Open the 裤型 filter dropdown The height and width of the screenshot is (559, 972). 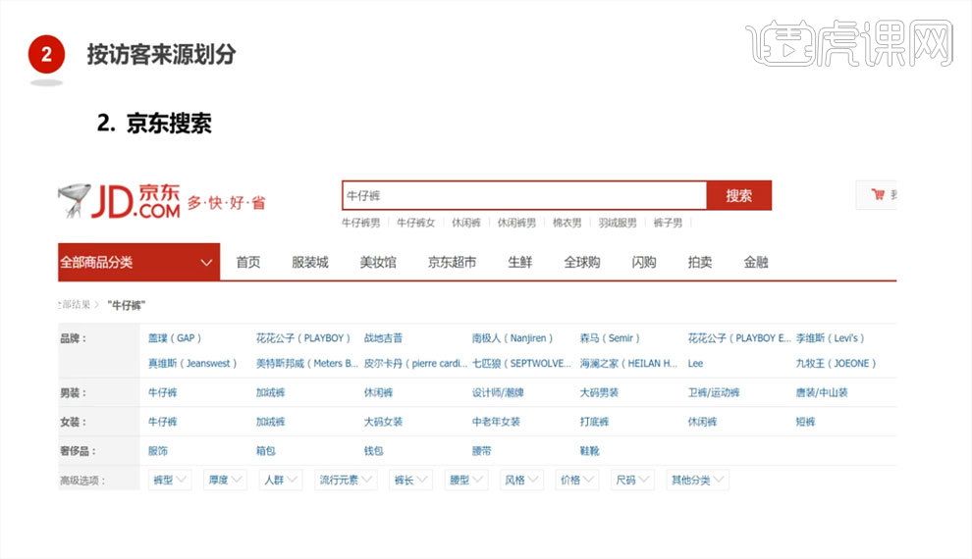(170, 480)
